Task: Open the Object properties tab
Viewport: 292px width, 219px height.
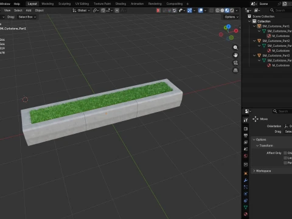Action: click(246, 173)
